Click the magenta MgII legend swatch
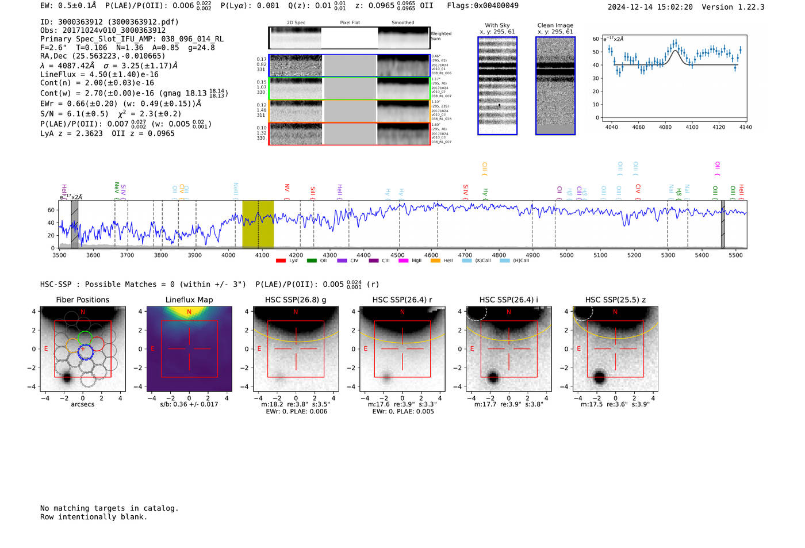805x548 pixels. click(x=403, y=261)
